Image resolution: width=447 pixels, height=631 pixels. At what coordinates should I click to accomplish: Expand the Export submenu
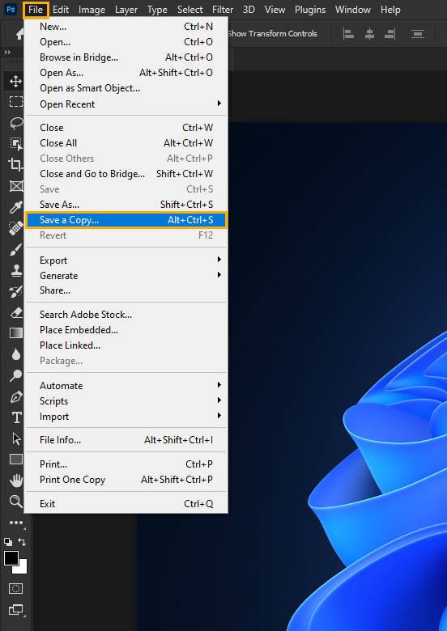(x=126, y=260)
